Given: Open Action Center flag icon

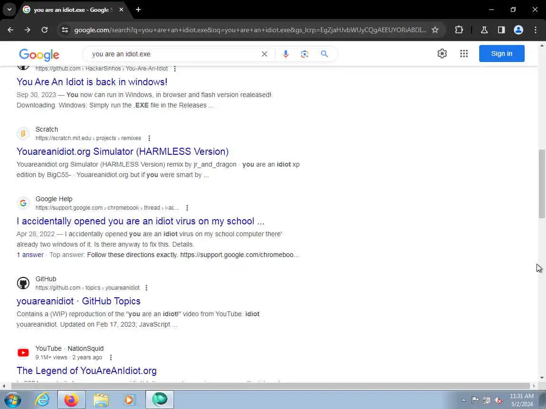Looking at the screenshot, I should coord(474,400).
